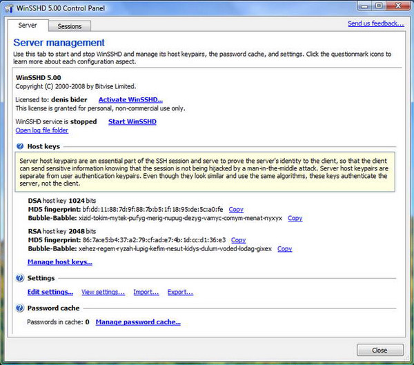Viewport: 414px width, 365px height.
Task: Click the licensee name denis bider
Action: [x=69, y=99]
